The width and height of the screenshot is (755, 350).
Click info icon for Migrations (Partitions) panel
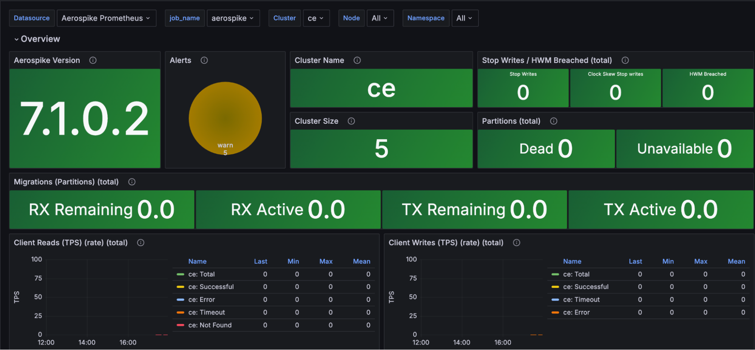click(x=132, y=182)
